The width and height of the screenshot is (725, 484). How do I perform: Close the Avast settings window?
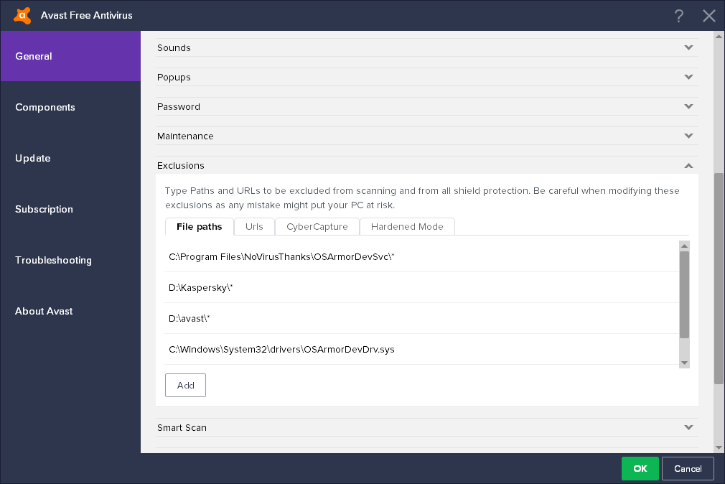(709, 16)
